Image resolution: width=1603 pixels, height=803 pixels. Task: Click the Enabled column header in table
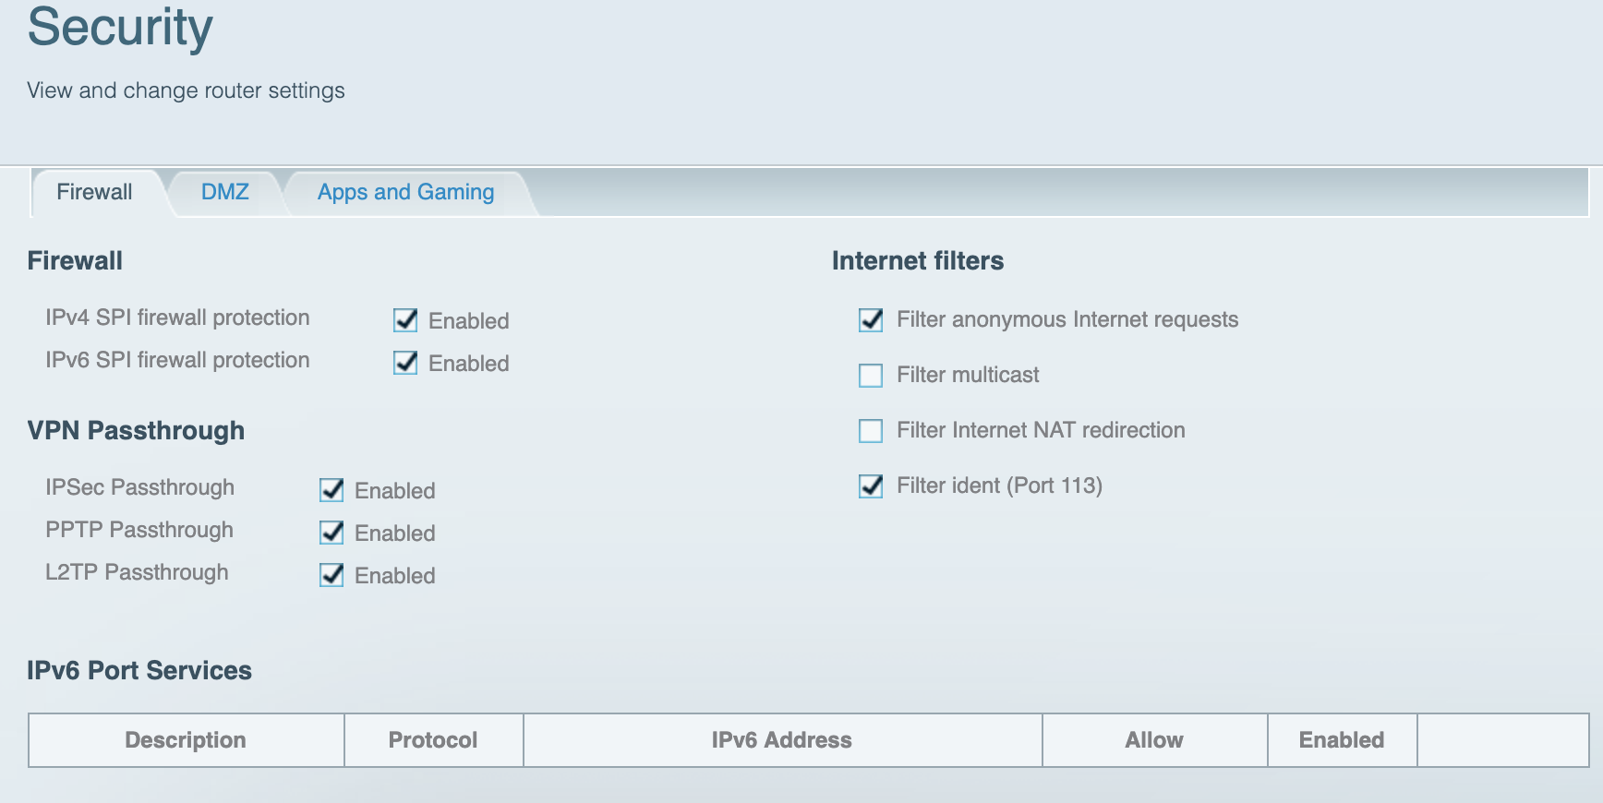pyautogui.click(x=1342, y=740)
